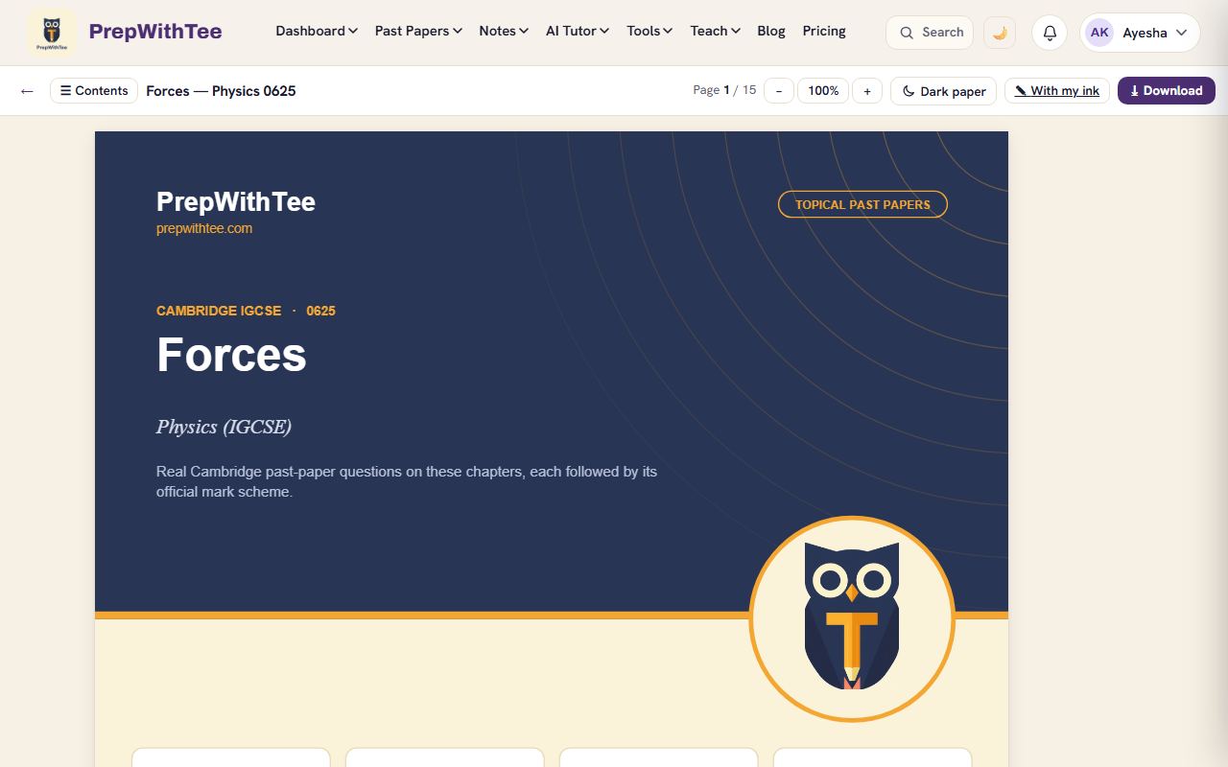Expand the Dashboard menu
1228x767 pixels.
[317, 31]
